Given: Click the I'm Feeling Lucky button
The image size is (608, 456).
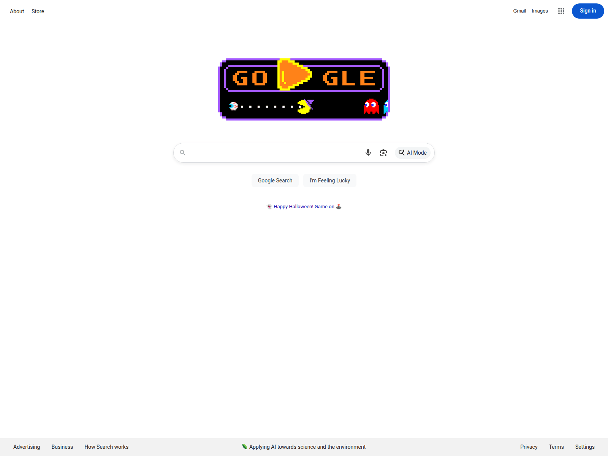Looking at the screenshot, I should (x=330, y=180).
